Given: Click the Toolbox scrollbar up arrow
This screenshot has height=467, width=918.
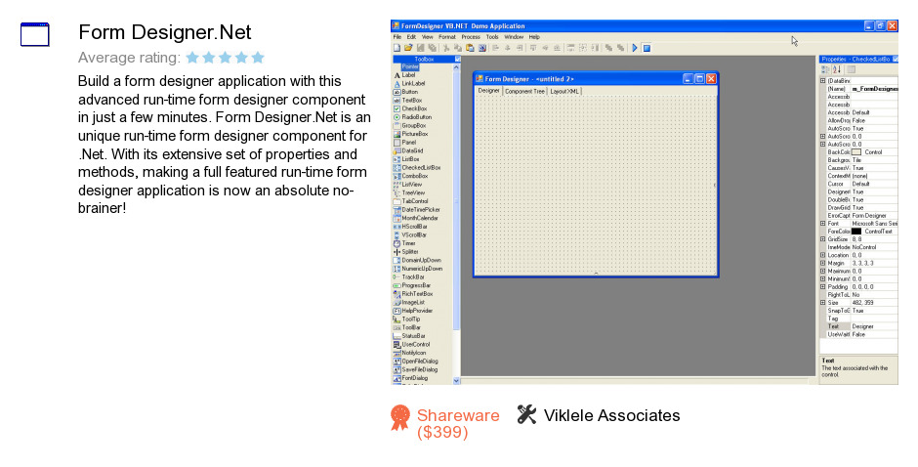Looking at the screenshot, I should [x=457, y=67].
